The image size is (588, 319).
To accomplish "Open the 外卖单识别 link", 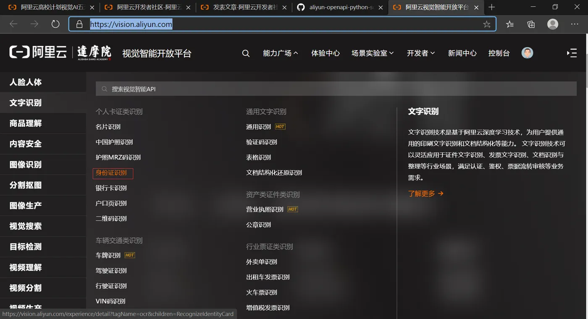I will point(262,262).
